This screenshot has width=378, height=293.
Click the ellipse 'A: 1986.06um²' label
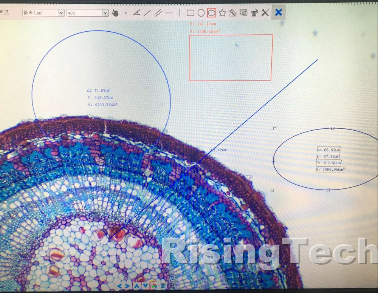click(x=330, y=170)
